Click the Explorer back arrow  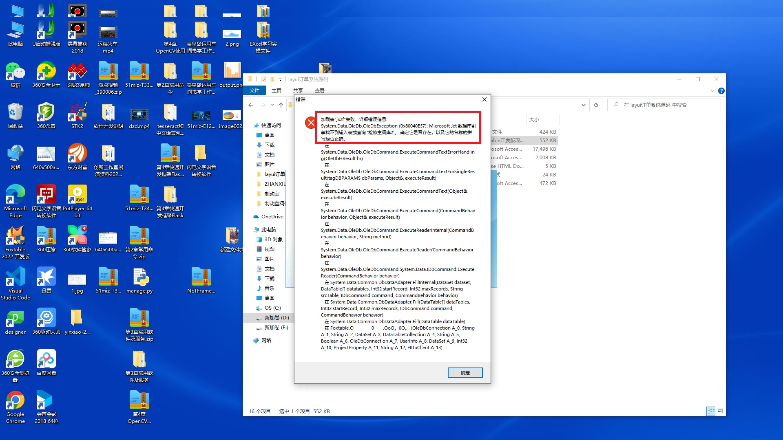[251, 105]
